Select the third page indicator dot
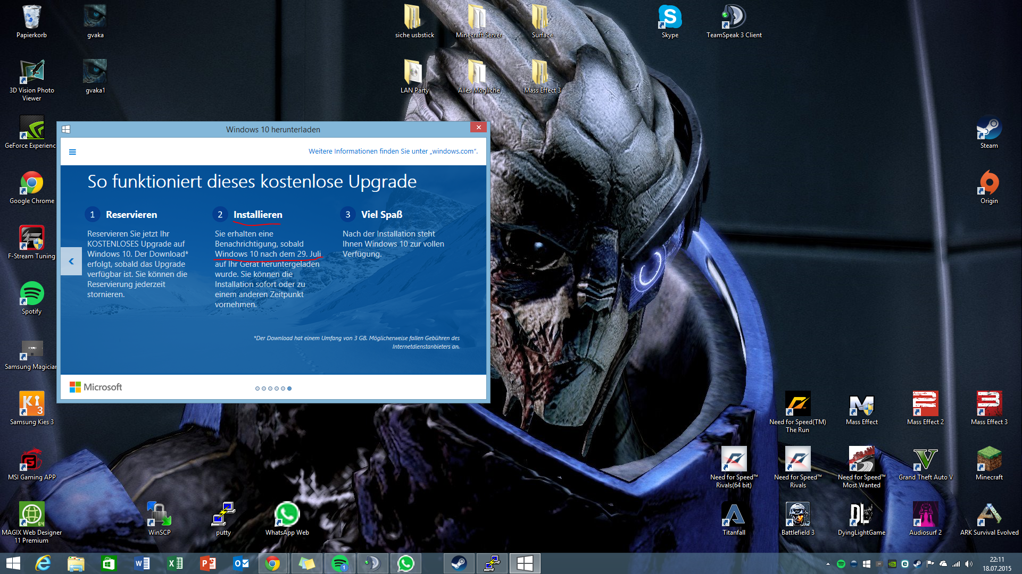 (270, 389)
